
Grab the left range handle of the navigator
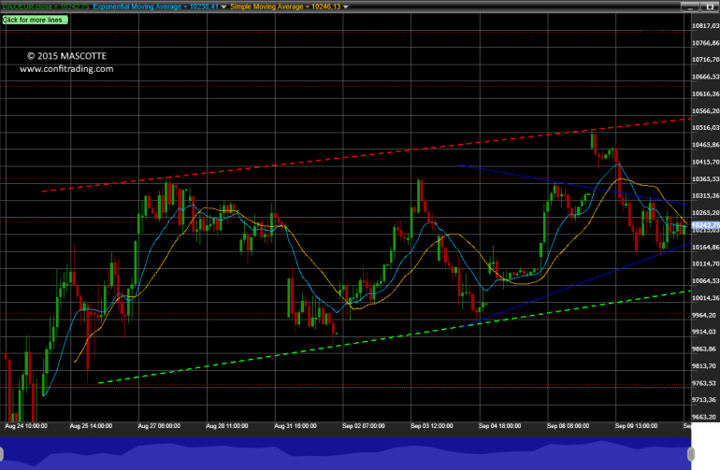tap(1, 454)
